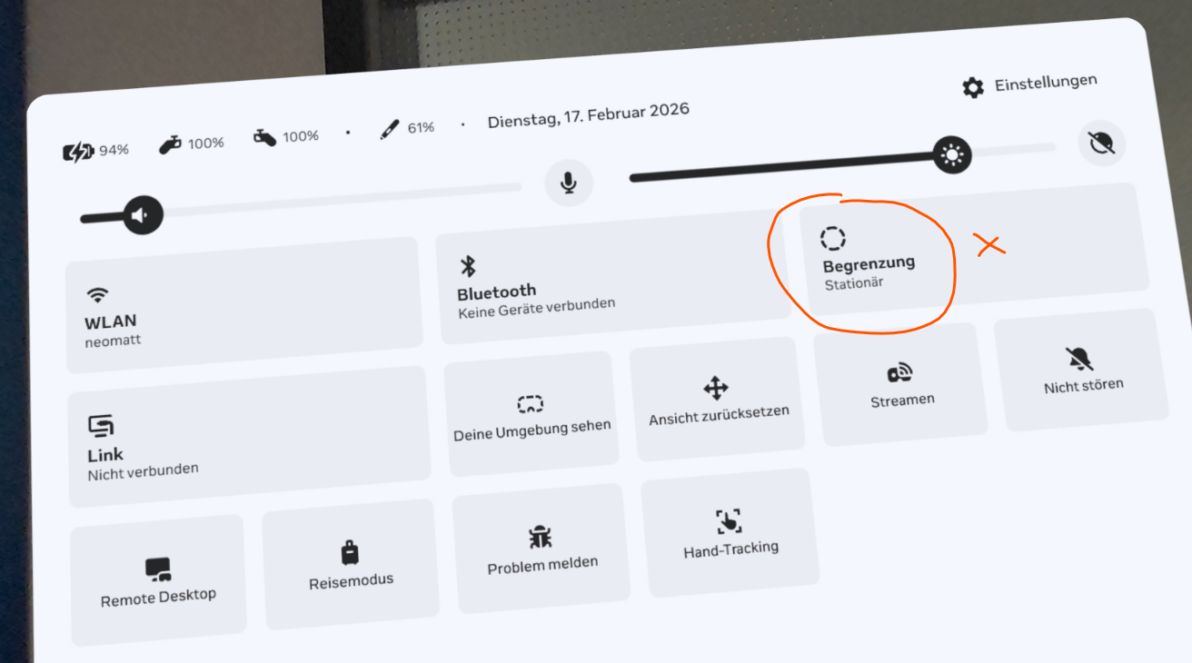Click the left controller battery icon

click(x=171, y=143)
